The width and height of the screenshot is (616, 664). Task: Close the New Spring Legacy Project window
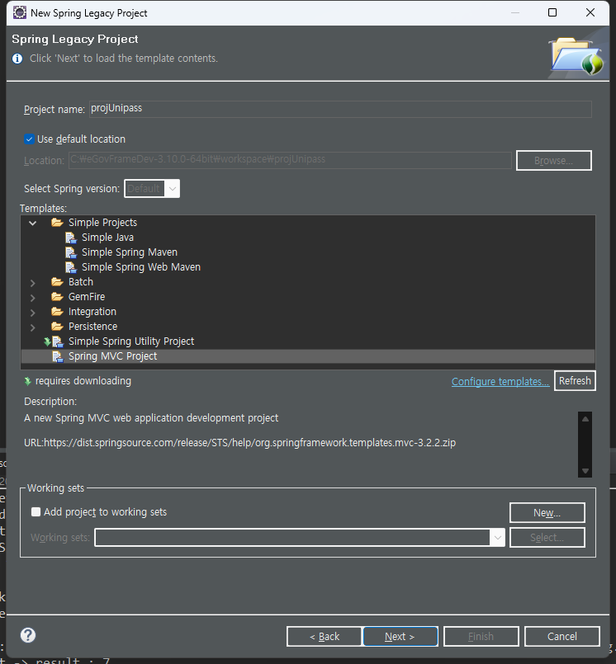click(590, 12)
